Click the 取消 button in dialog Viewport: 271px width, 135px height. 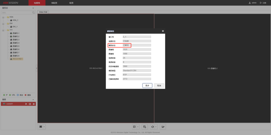coord(159,86)
